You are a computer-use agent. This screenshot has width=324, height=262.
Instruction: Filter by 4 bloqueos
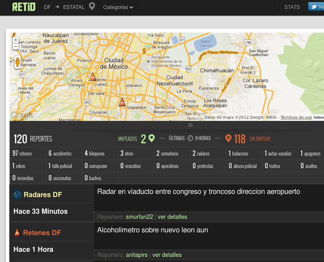(100, 153)
